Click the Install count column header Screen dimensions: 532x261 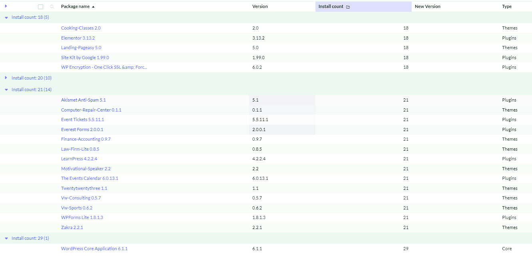coord(363,6)
